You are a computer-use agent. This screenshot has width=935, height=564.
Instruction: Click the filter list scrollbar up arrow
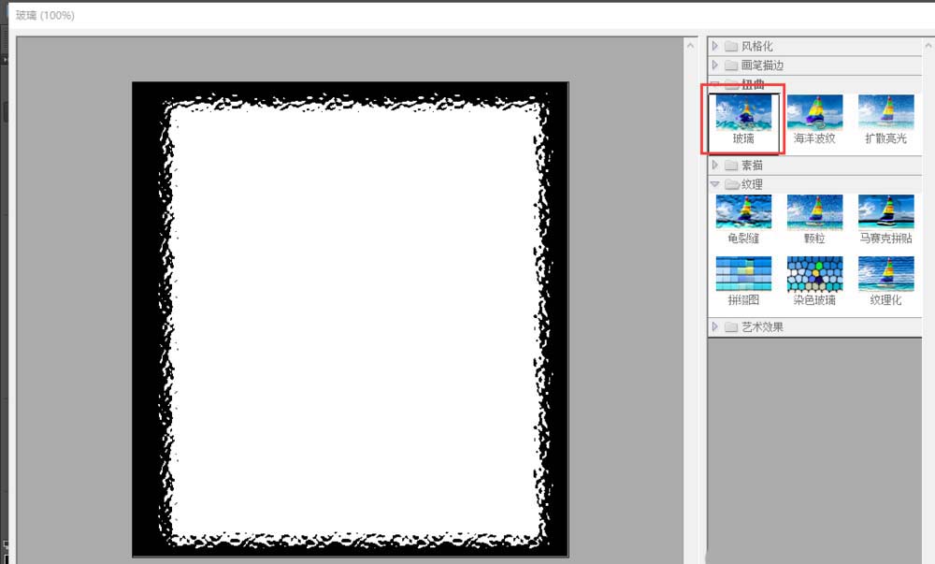point(928,45)
